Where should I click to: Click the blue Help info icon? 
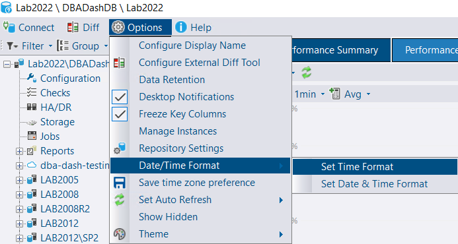click(181, 27)
